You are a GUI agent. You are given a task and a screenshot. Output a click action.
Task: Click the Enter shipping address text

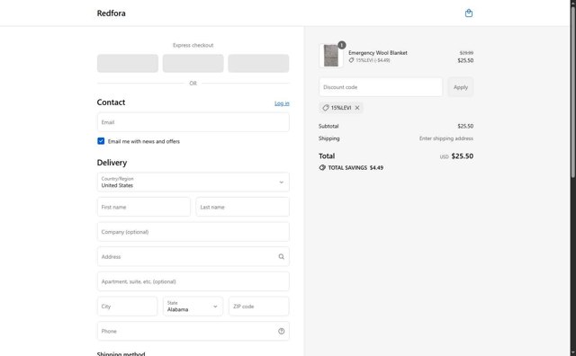446,138
